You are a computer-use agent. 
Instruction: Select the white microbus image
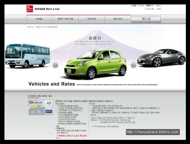[27, 56]
